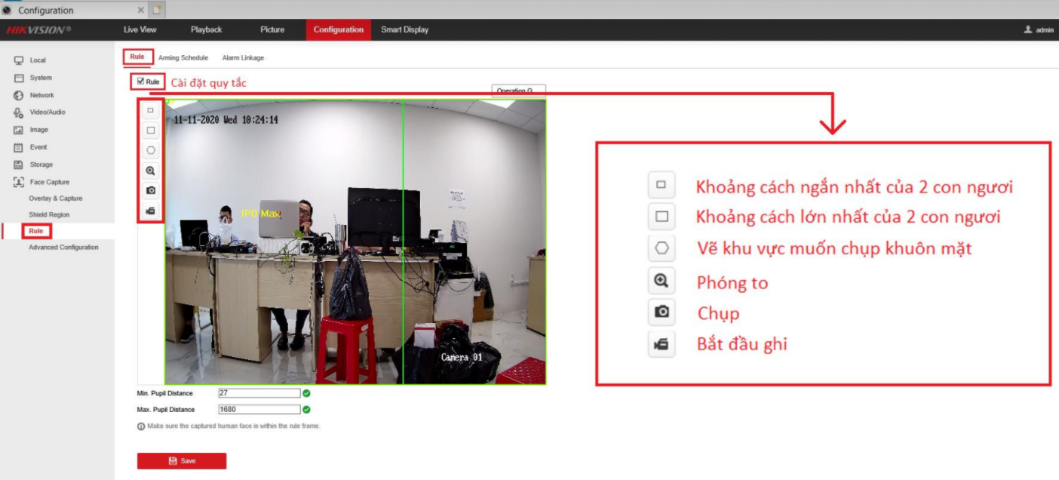Clear the Min. Pupil Distance validation check

point(305,392)
